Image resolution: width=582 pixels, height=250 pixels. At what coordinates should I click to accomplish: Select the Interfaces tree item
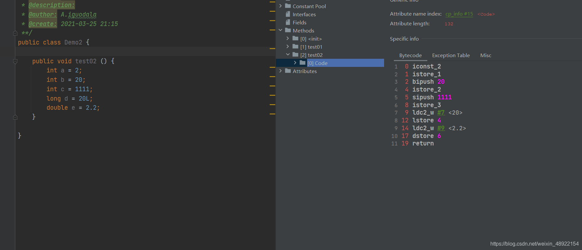(304, 14)
